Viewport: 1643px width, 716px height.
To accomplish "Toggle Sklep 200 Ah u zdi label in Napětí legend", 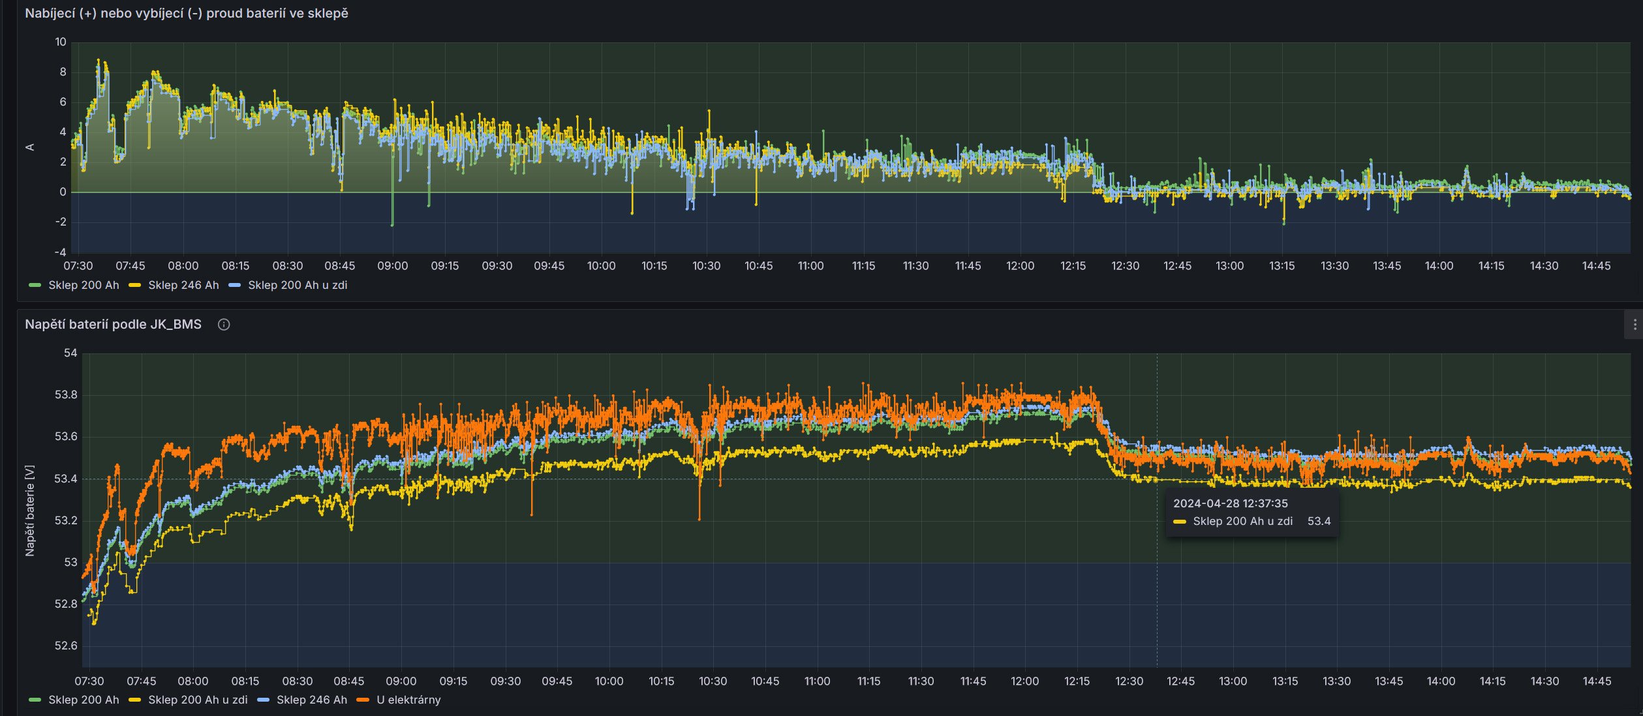I will tap(198, 700).
